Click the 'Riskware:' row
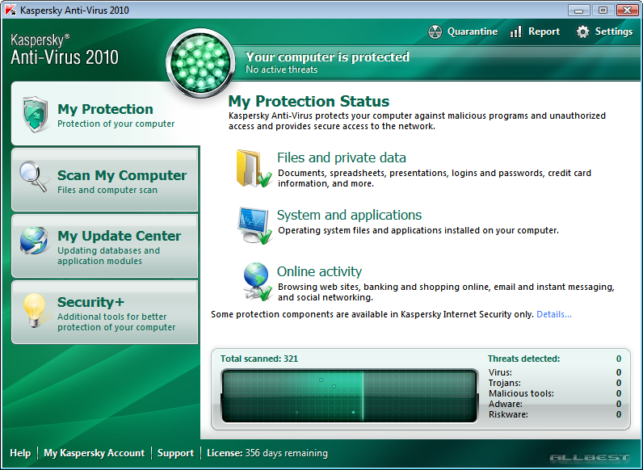The height and width of the screenshot is (470, 643). click(554, 414)
